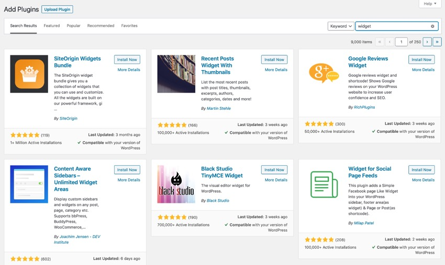Open the Keyword search type dropdown

[341, 26]
